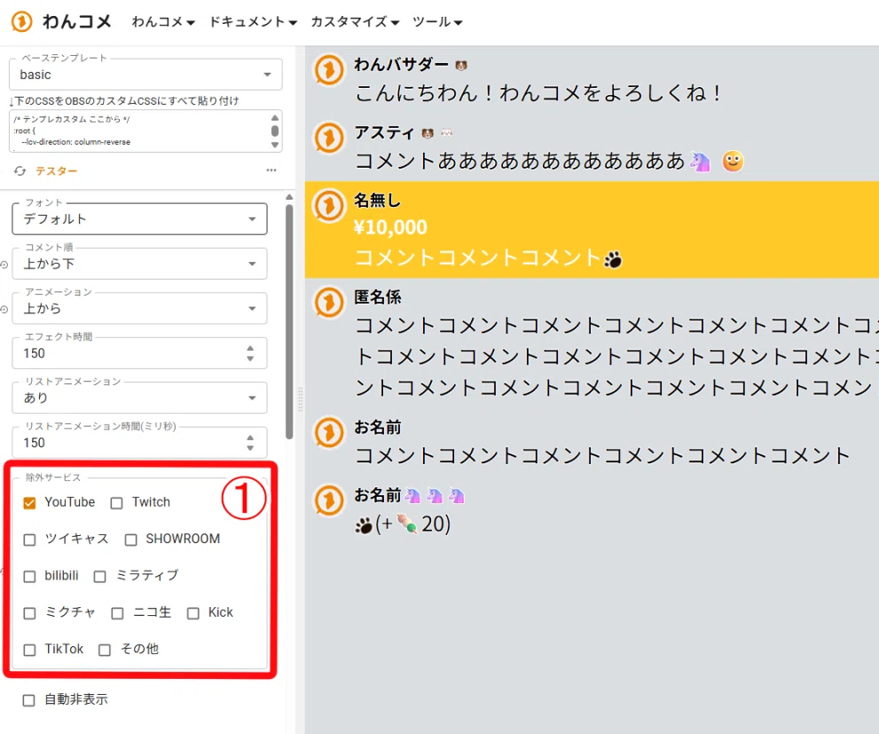Click the わんコメ brand title link
Viewport: 879px width, 734px height.
[77, 22]
